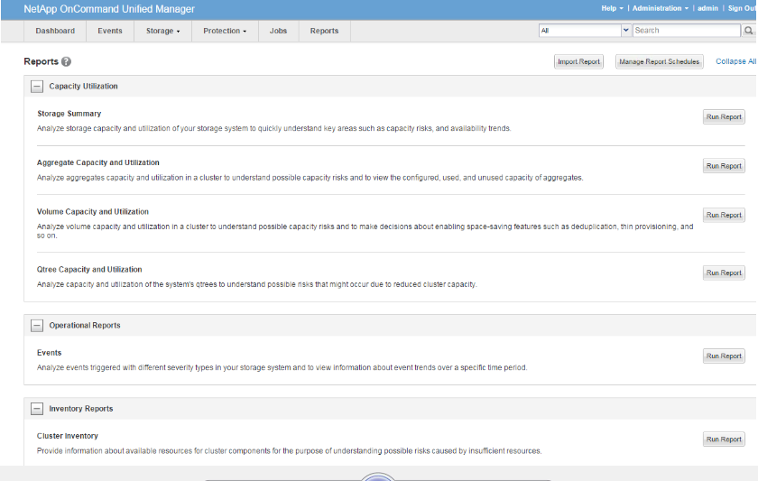The height and width of the screenshot is (481, 758).
Task: Run the Storage Summary report
Action: coord(724,117)
